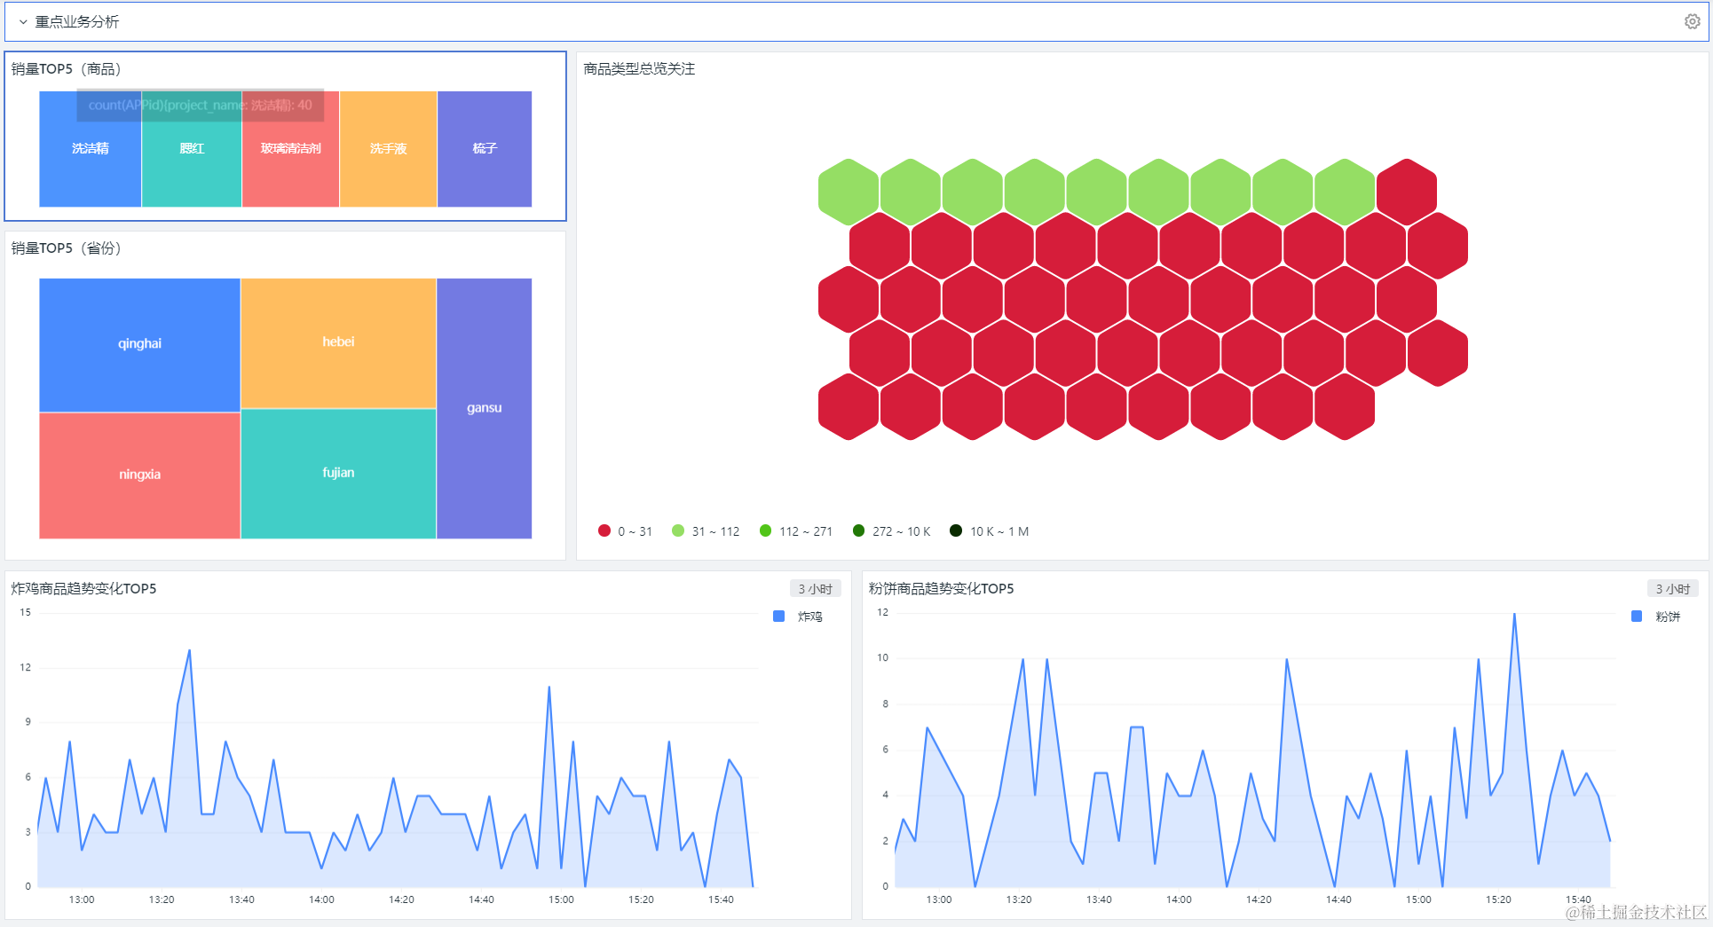Click the 玻璃清洁剂 treemap block
The width and height of the screenshot is (1713, 927).
290,149
